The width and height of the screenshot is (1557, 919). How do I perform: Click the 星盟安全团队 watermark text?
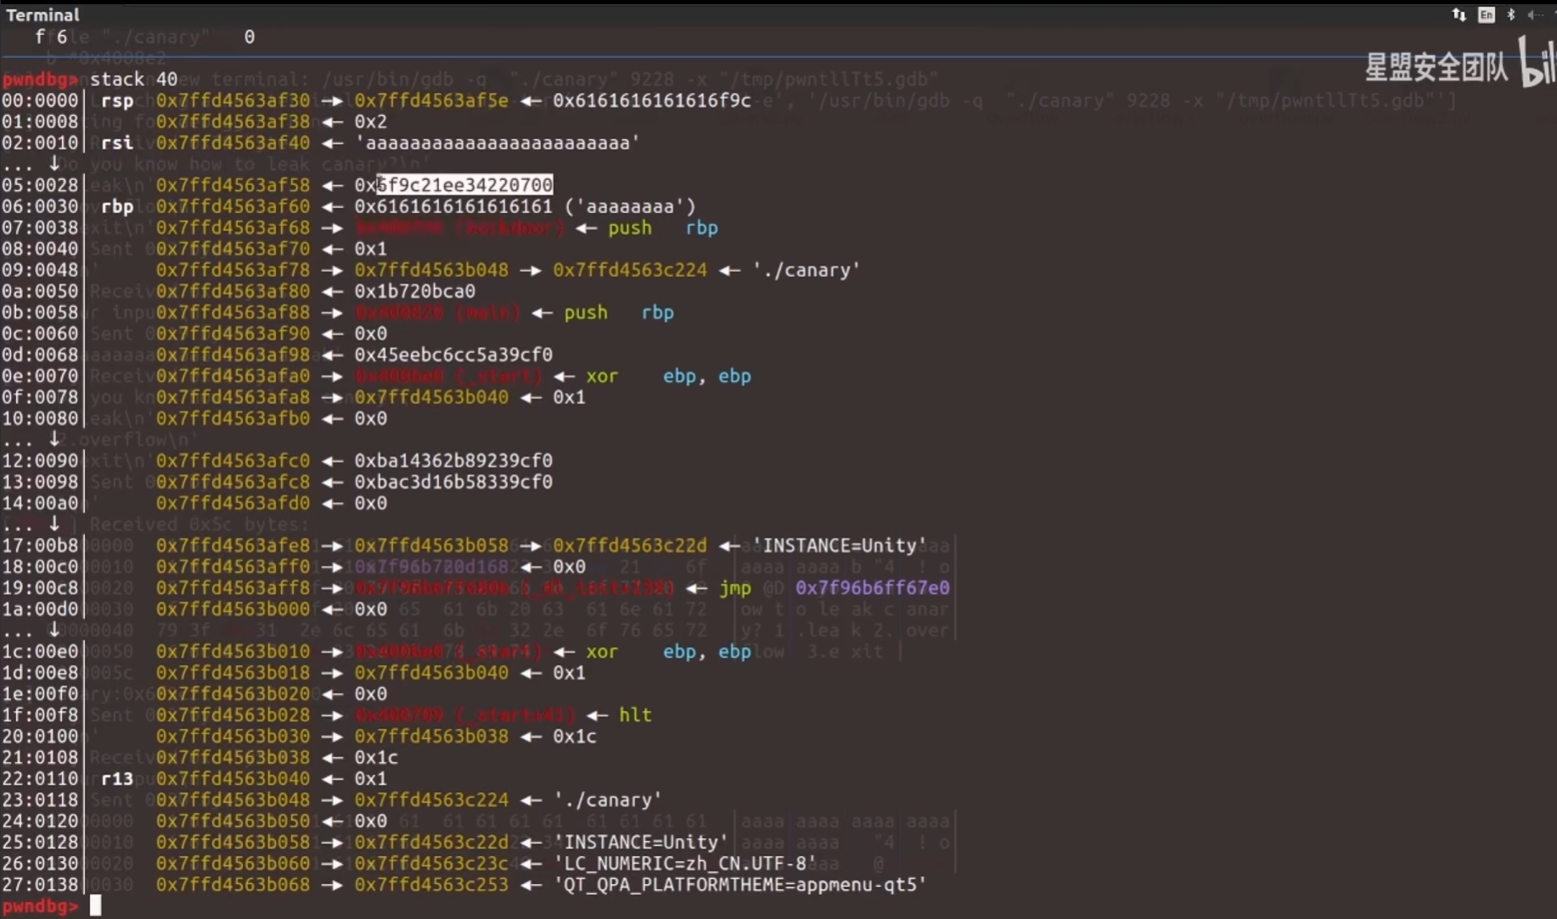1436,67
